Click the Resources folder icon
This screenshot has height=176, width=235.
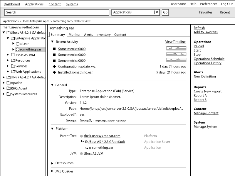coord(13,60)
